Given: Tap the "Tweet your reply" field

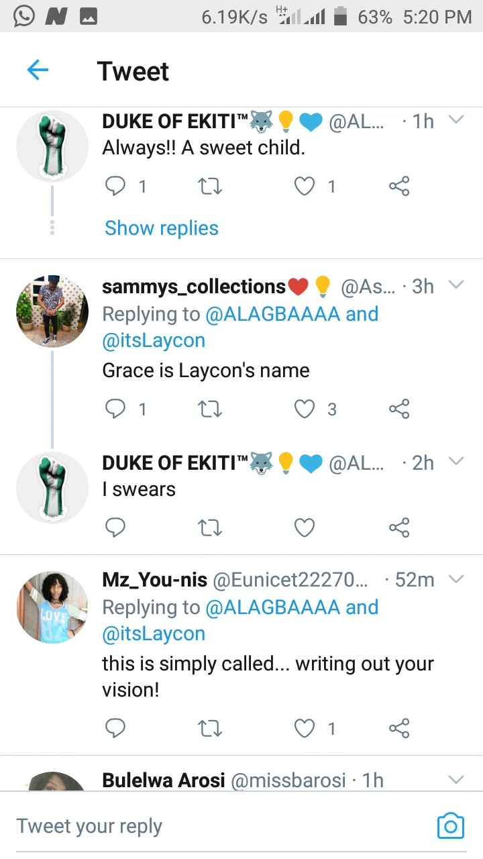Looking at the screenshot, I should coord(201,826).
